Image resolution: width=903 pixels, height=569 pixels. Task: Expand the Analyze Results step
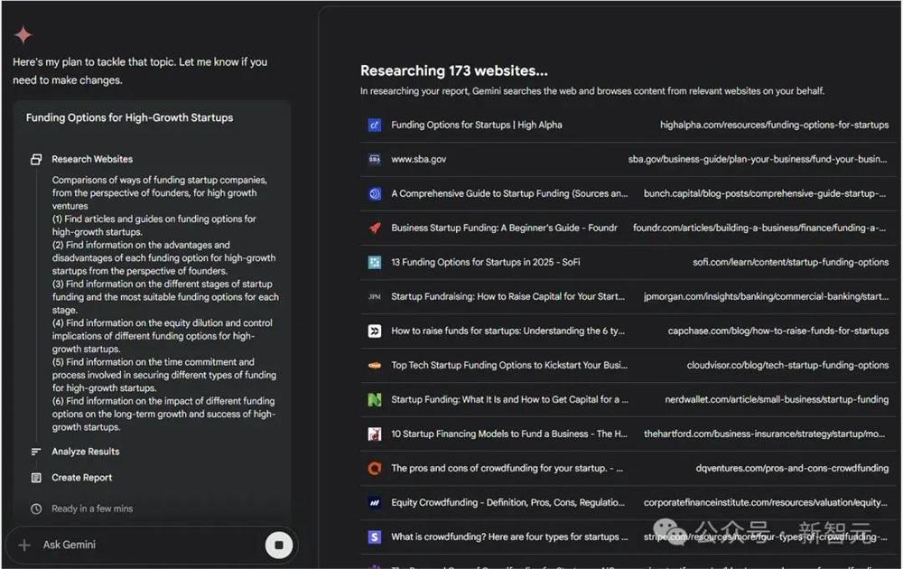point(86,452)
